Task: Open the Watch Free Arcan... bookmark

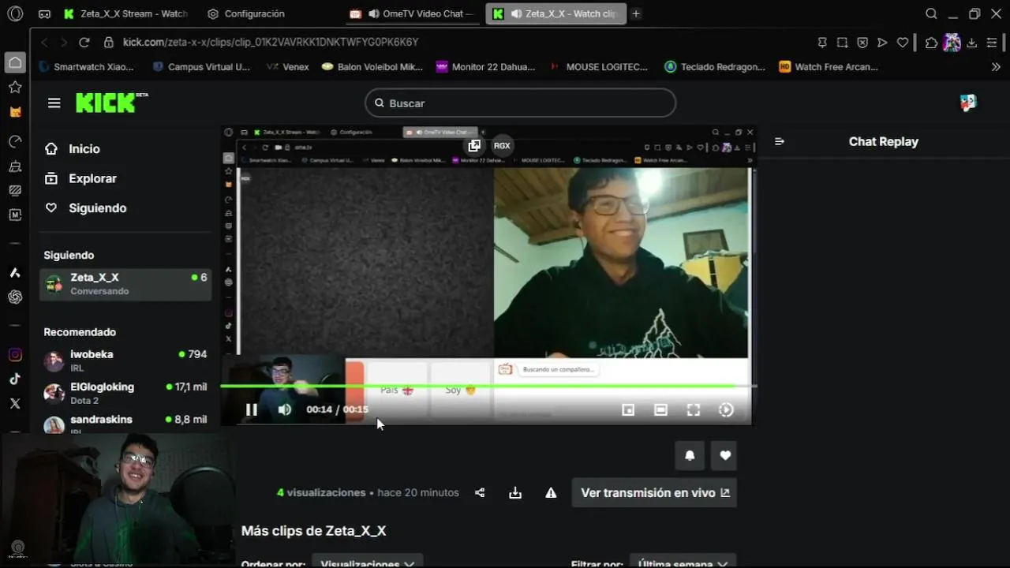Action: [829, 67]
